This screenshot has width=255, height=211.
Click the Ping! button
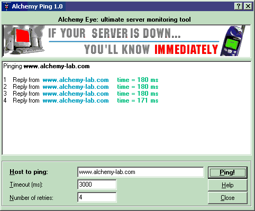[x=227, y=172]
